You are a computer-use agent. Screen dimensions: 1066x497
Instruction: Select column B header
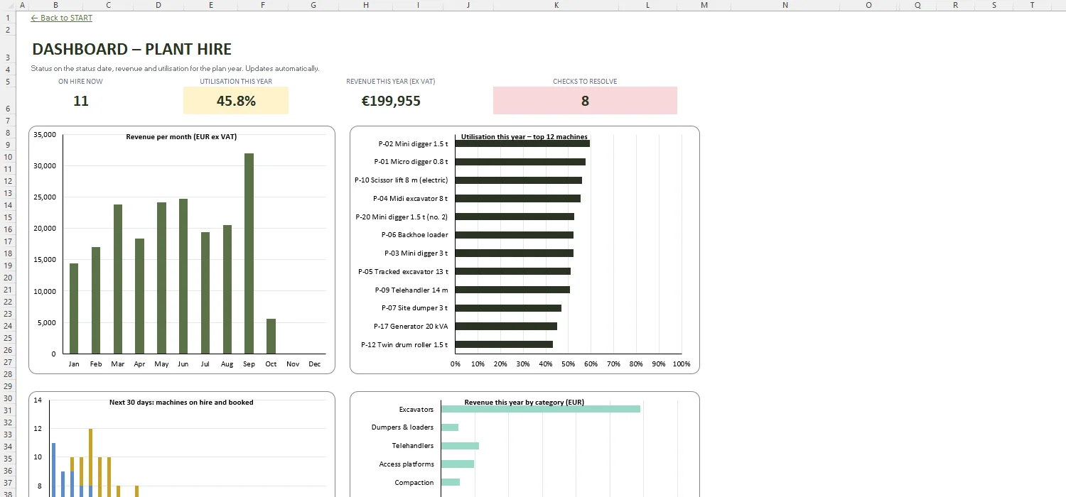point(56,5)
